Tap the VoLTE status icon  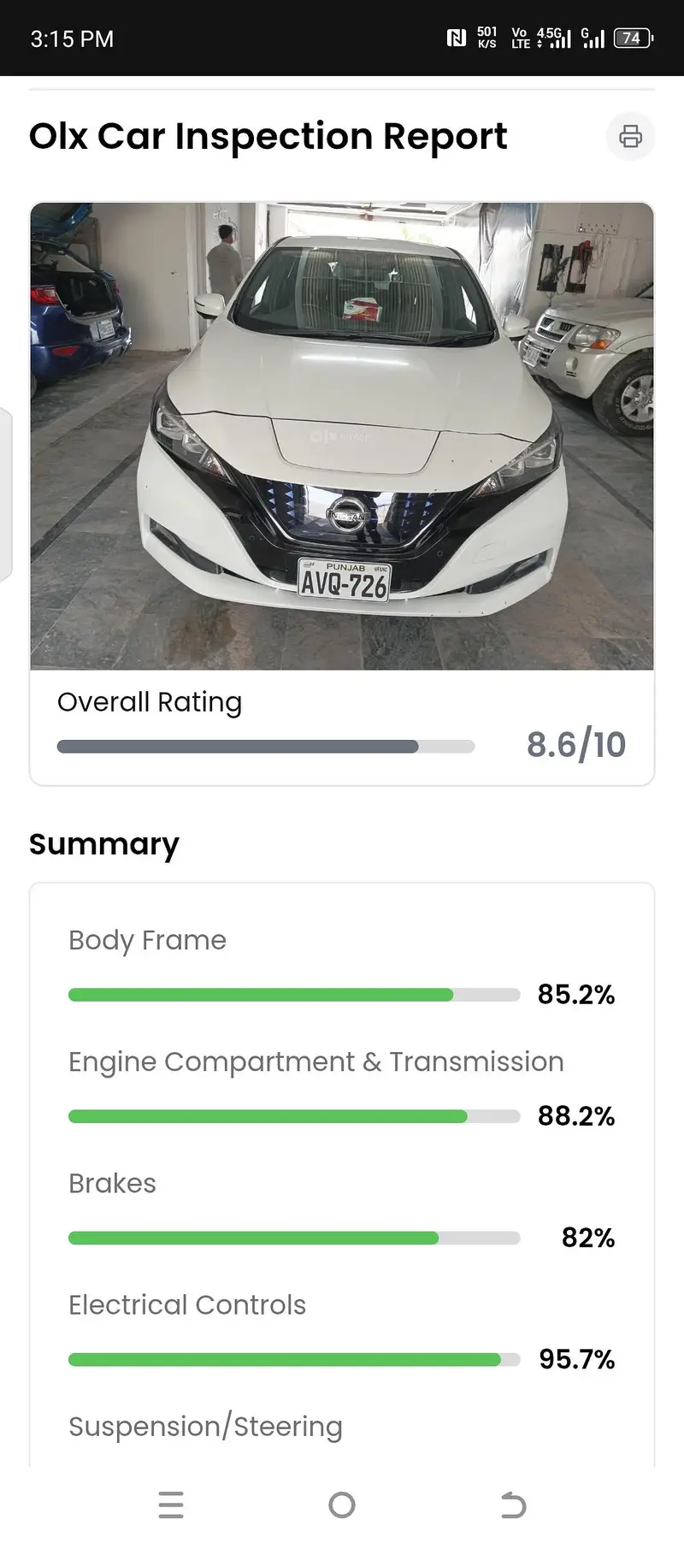(x=519, y=38)
